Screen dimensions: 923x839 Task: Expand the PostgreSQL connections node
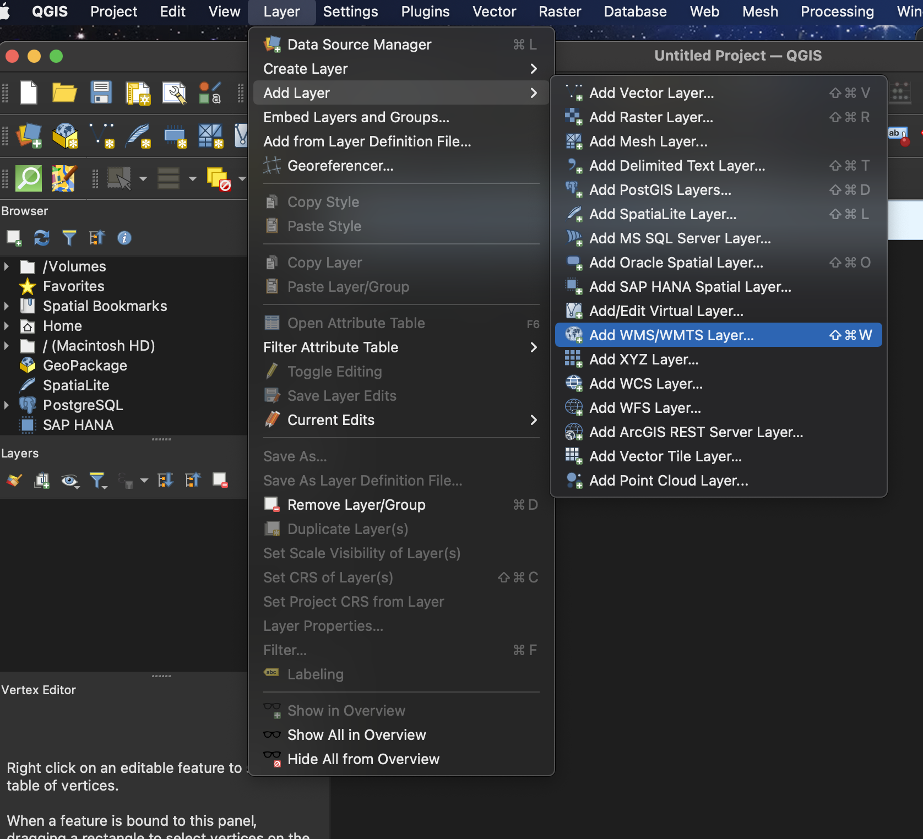7,405
